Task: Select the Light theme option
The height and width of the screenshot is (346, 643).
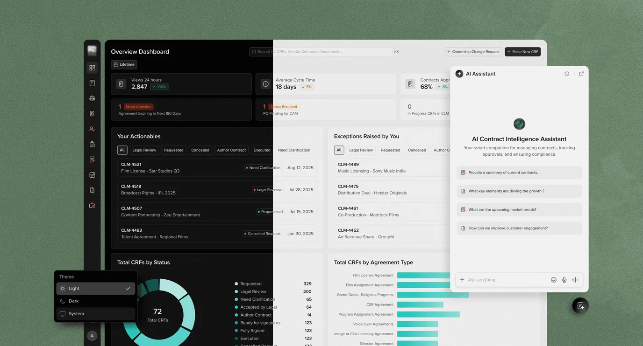Action: (x=96, y=289)
